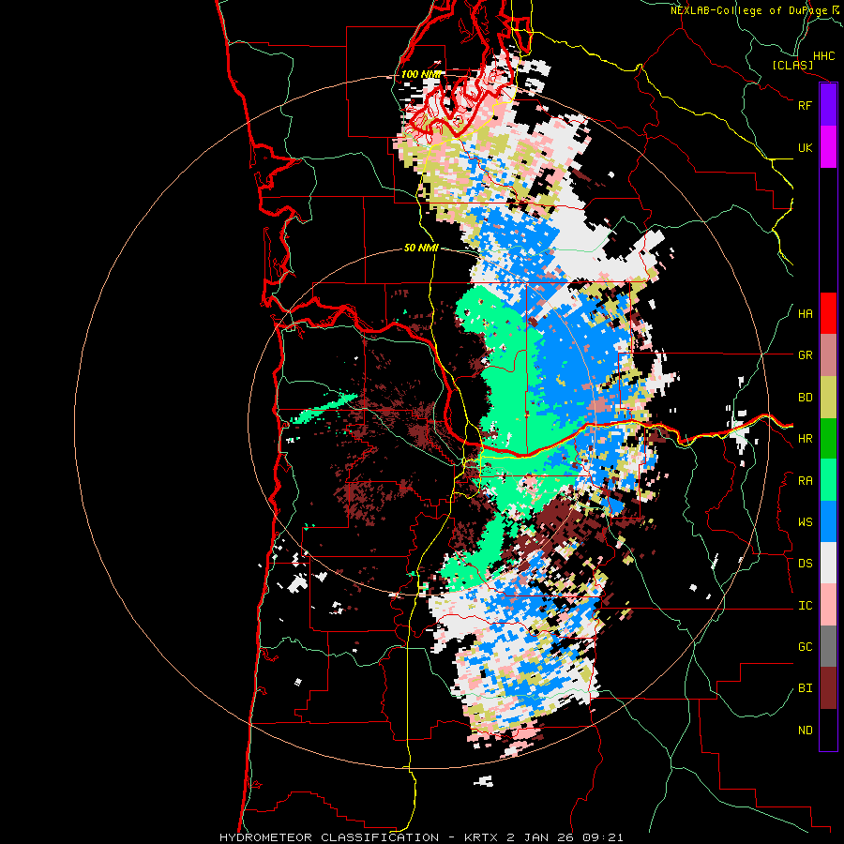Pick the dark green HR legend swatch
This screenshot has width=844, height=844.
pyautogui.click(x=828, y=439)
